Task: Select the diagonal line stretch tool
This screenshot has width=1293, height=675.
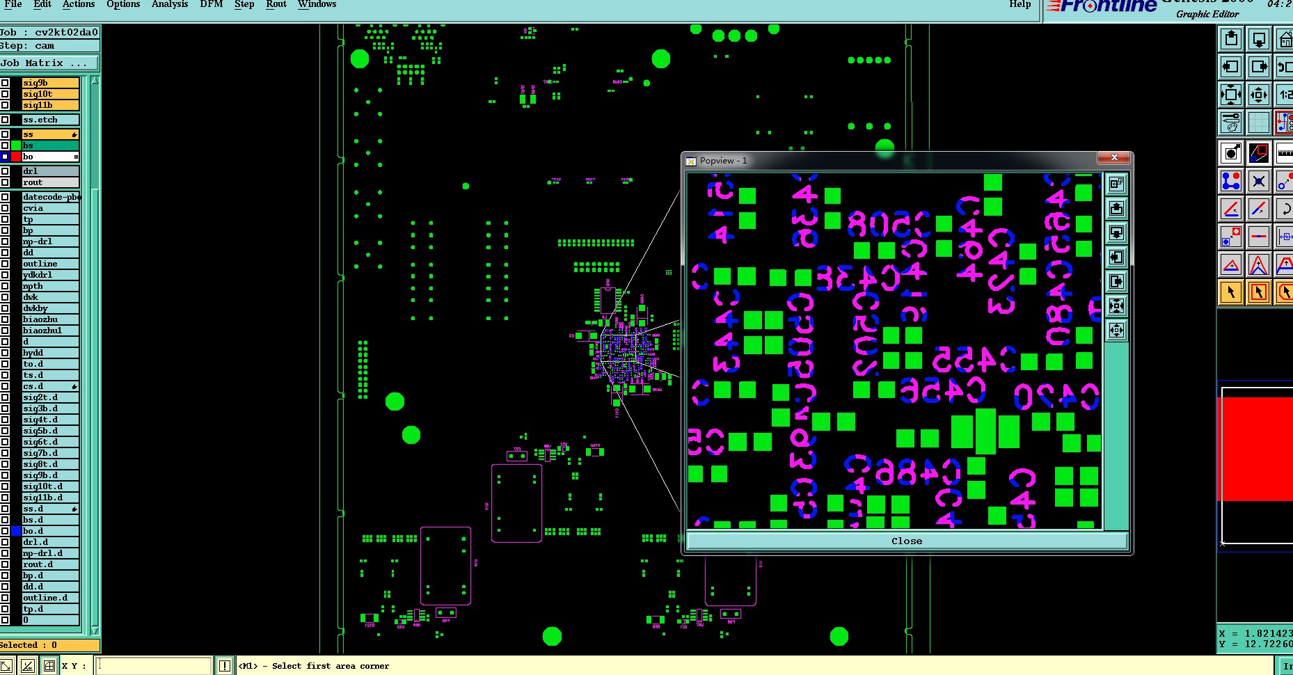Action: coord(1259,209)
